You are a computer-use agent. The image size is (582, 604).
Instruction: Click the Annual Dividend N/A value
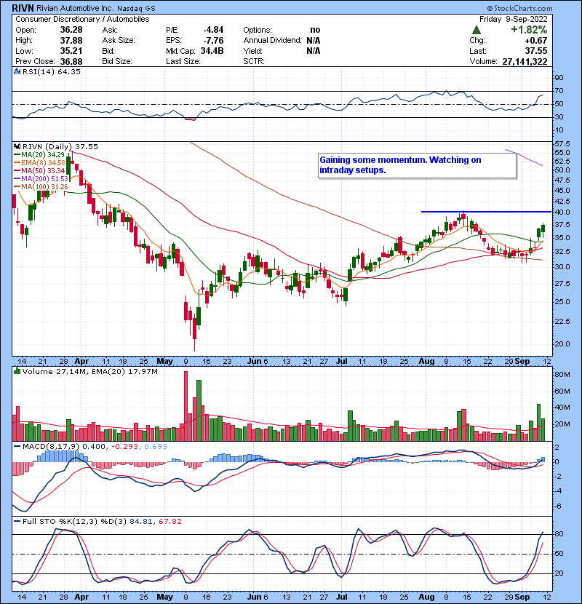[x=313, y=41]
